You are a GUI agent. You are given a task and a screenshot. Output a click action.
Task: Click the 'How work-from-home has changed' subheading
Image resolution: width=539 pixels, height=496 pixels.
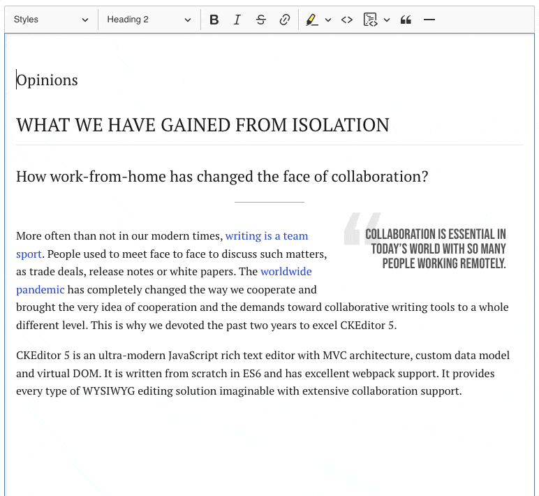222,177
